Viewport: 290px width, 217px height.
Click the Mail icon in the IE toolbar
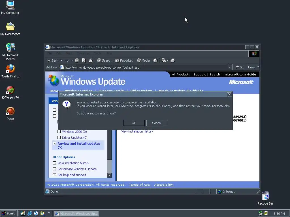click(164, 60)
